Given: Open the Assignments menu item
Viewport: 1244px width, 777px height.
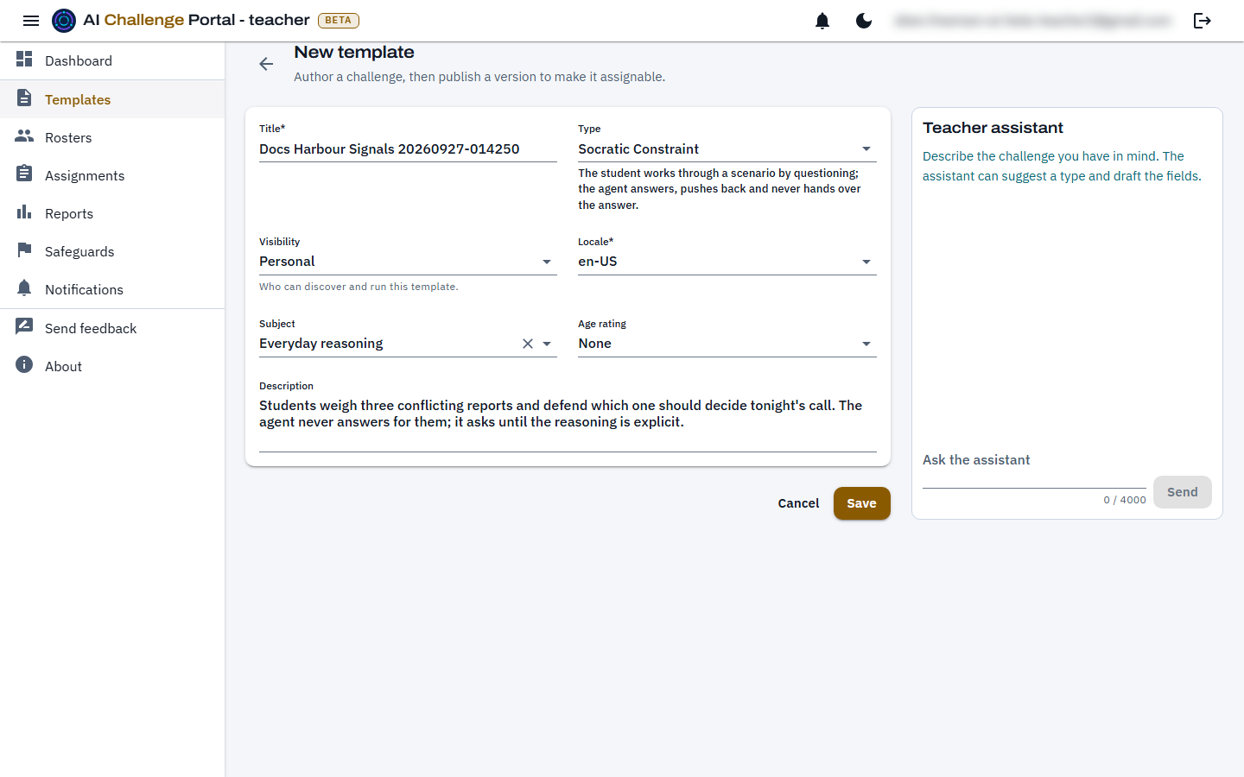Looking at the screenshot, I should (x=112, y=175).
